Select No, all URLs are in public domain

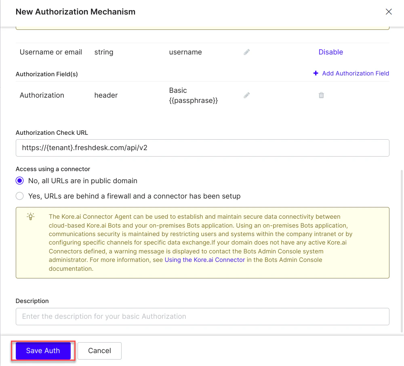click(x=19, y=181)
